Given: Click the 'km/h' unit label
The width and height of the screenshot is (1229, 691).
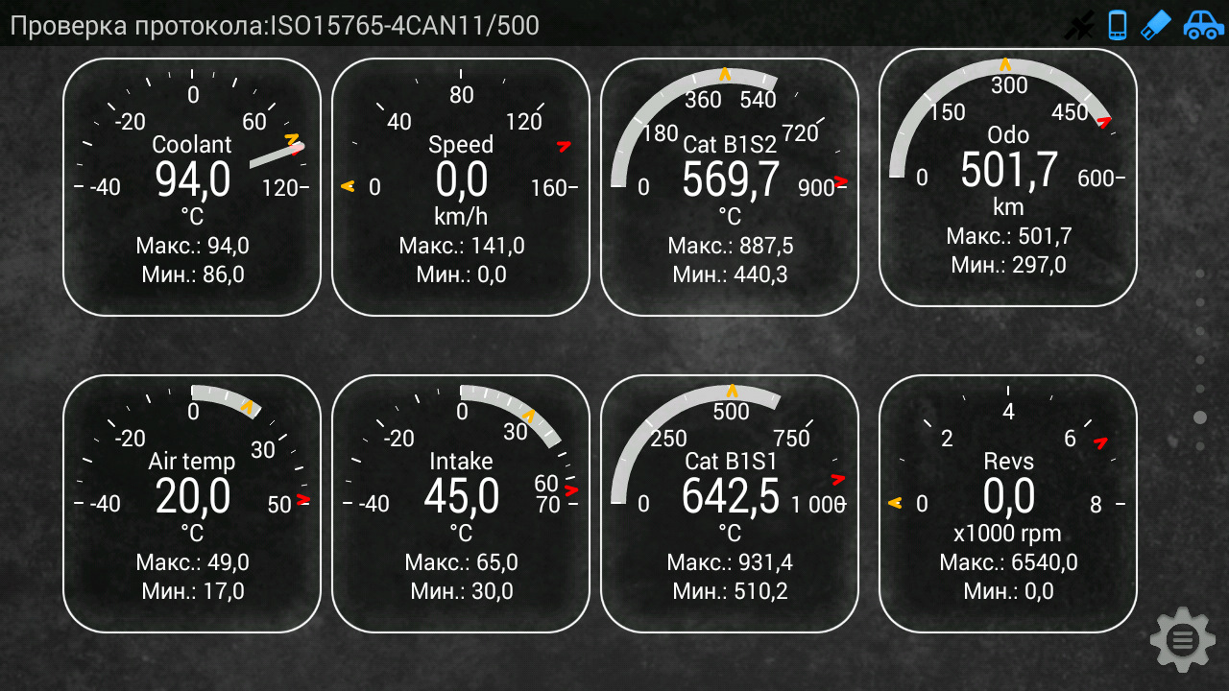Looking at the screenshot, I should (461, 217).
